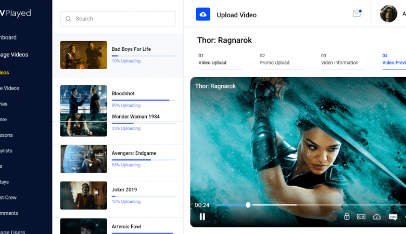Open the Cast-Crew sidebar item
Viewport: 406px width, 234px height.
coord(8,198)
